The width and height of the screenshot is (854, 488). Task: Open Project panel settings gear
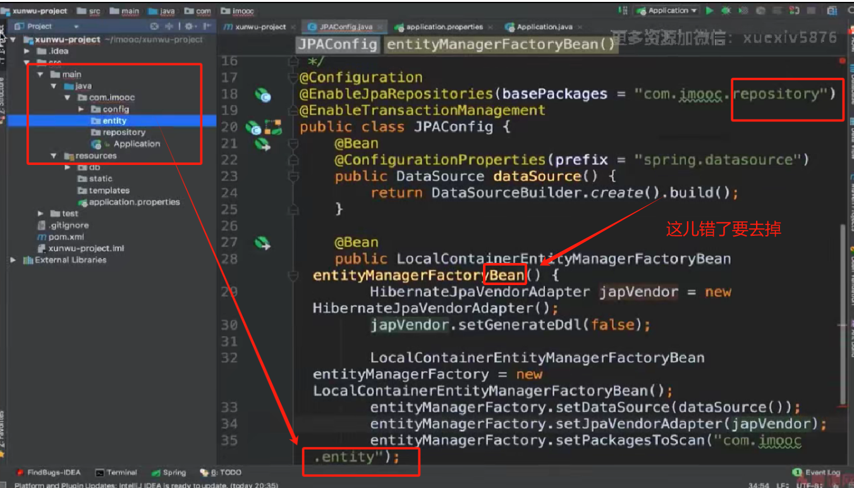point(190,27)
